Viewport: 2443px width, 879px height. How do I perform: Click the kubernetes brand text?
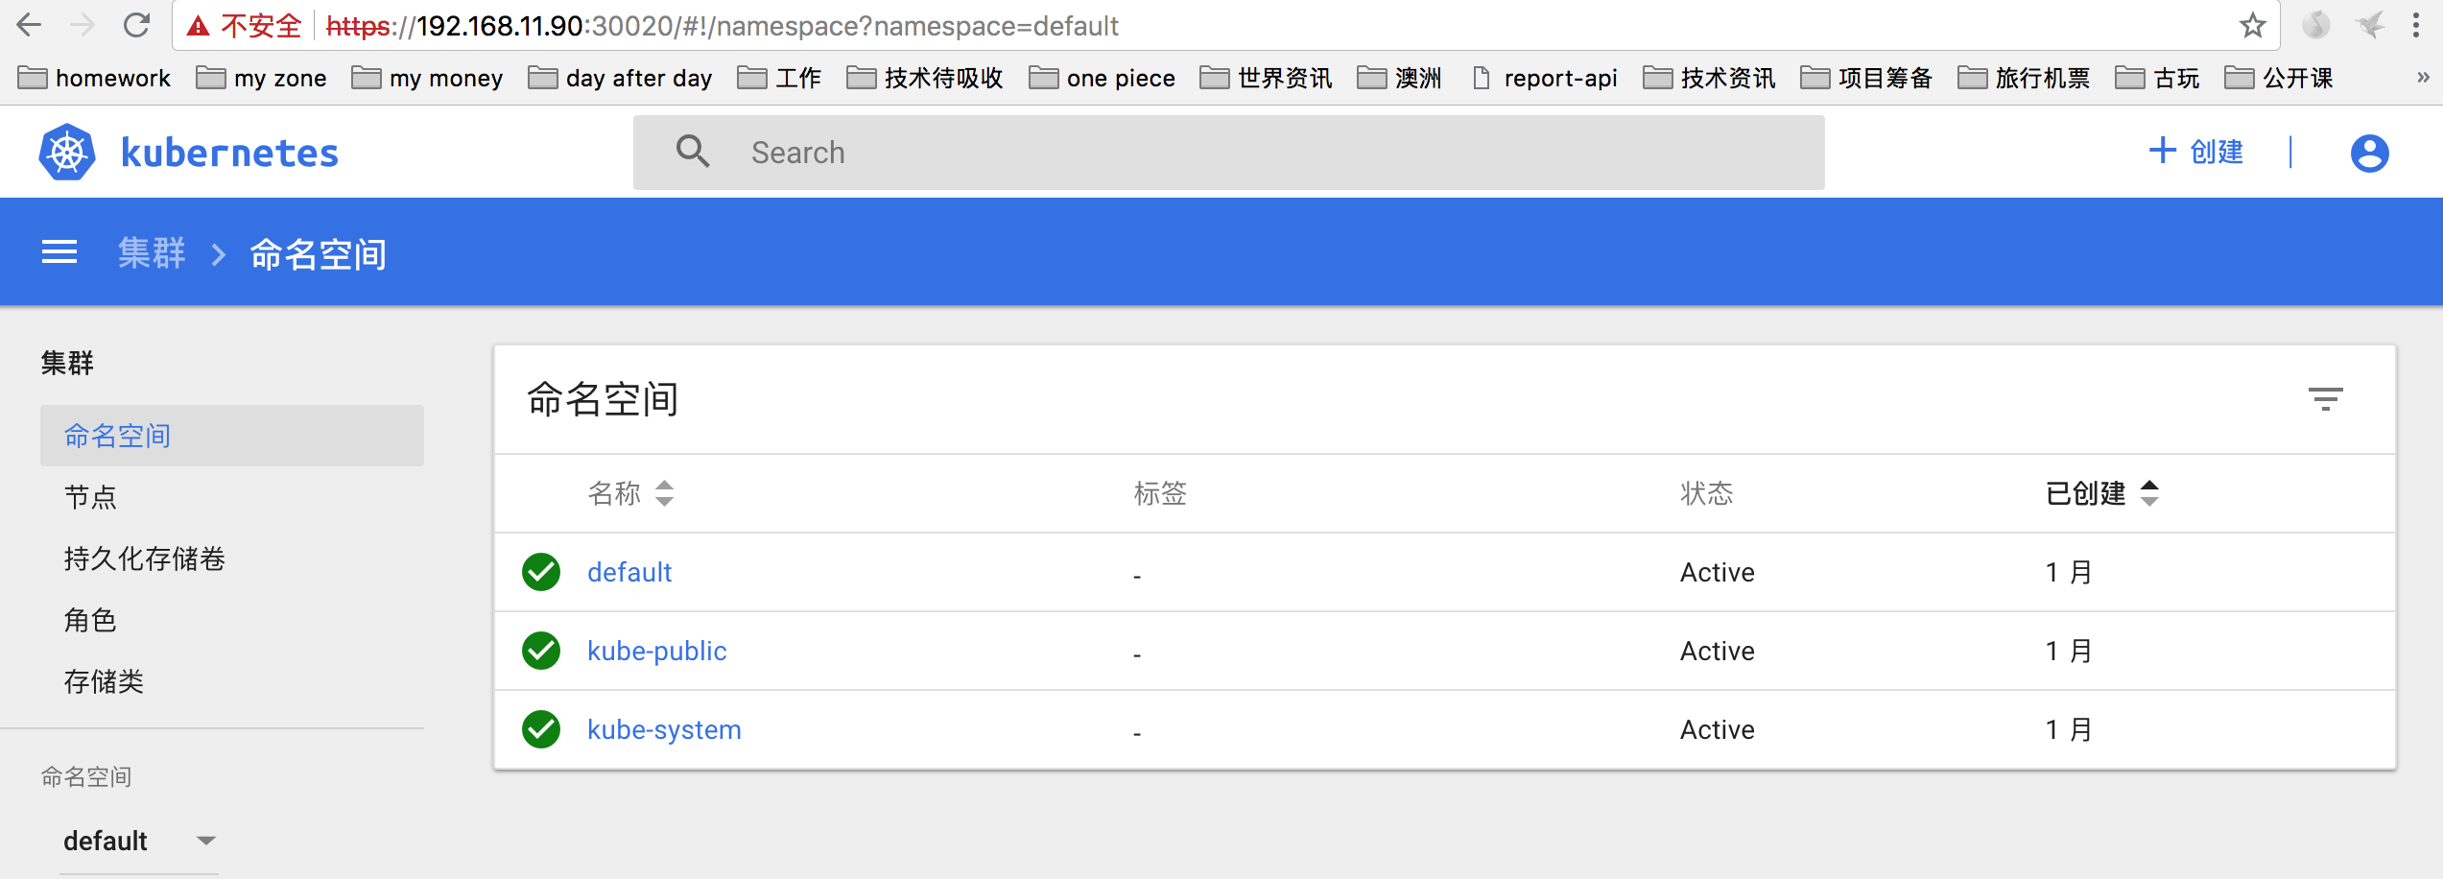click(229, 154)
